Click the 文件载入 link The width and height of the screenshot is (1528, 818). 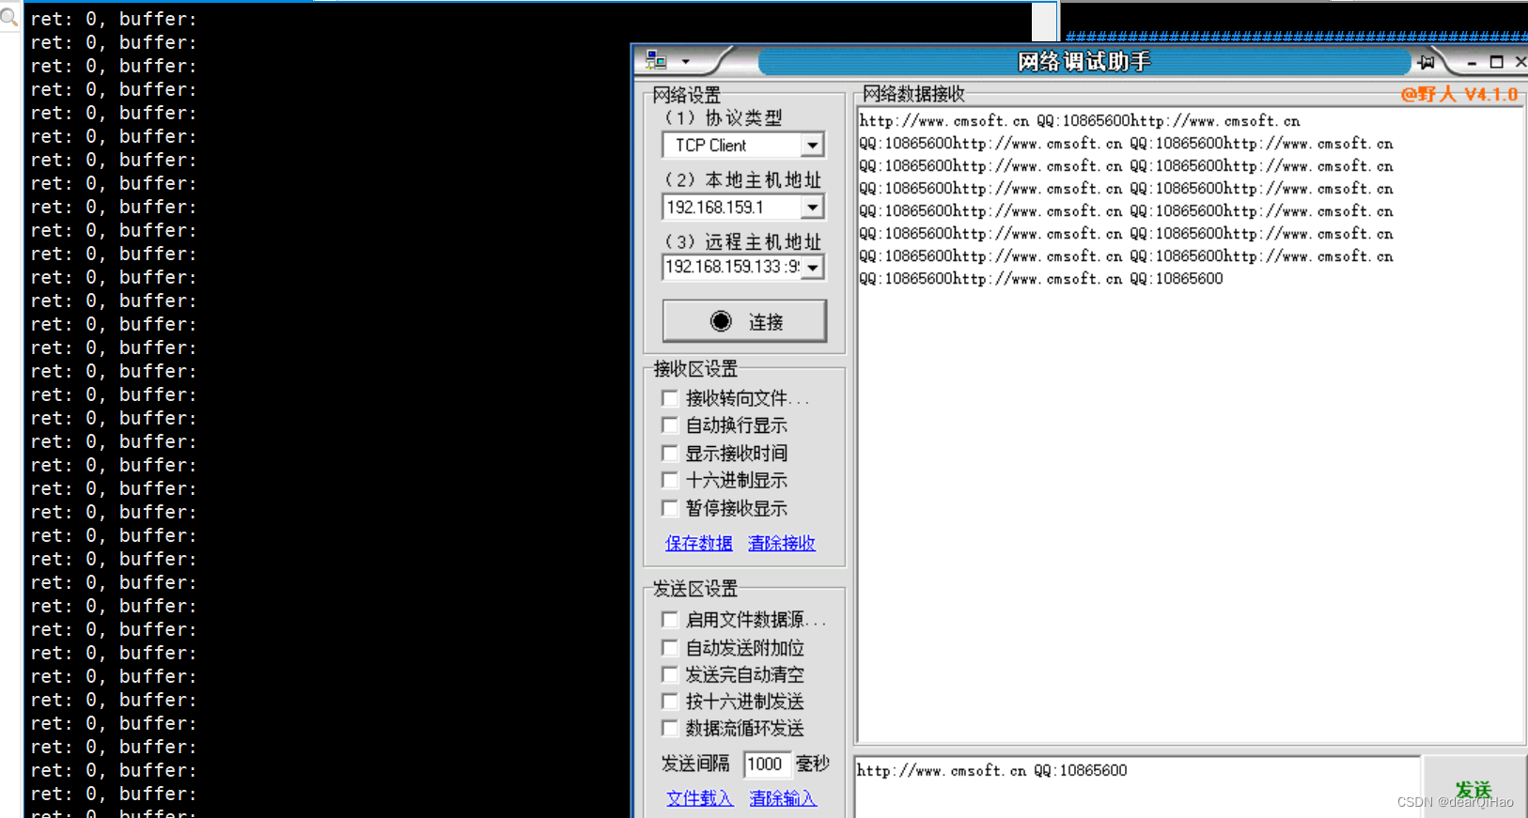click(x=699, y=798)
